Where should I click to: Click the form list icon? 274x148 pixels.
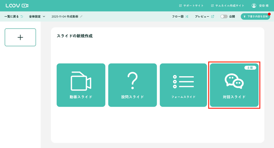point(183,82)
